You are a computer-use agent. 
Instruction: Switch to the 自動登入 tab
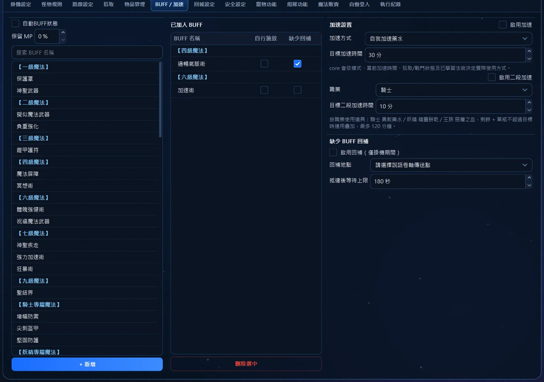pos(359,4)
